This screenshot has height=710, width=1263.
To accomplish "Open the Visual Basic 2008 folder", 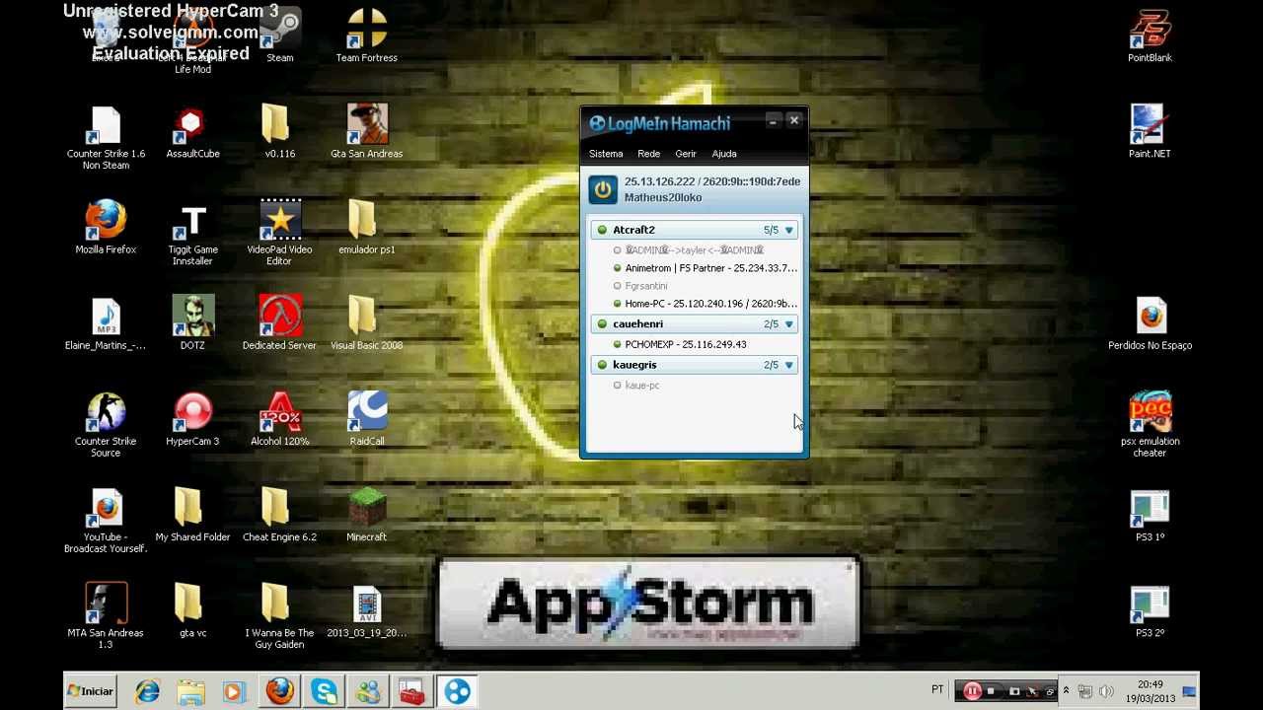I will pos(366,323).
